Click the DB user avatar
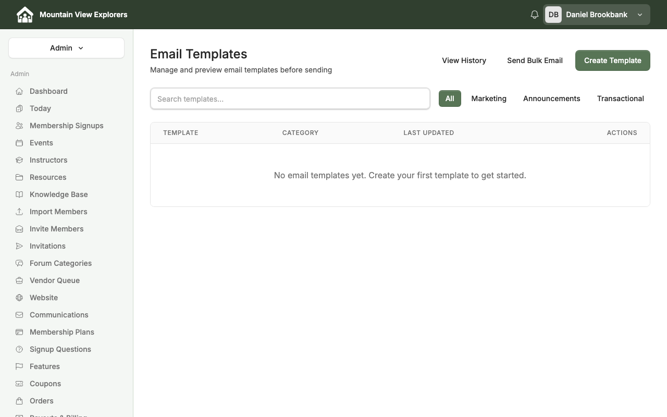Viewport: 667px width, 417px height. coord(553,15)
